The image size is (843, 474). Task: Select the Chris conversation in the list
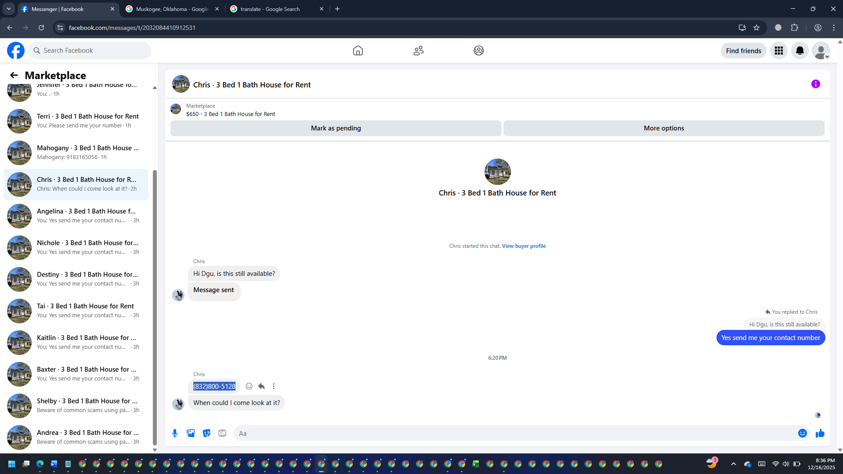tap(76, 184)
